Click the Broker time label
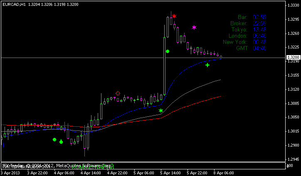The width and height of the screenshot is (301, 176). [x=239, y=23]
